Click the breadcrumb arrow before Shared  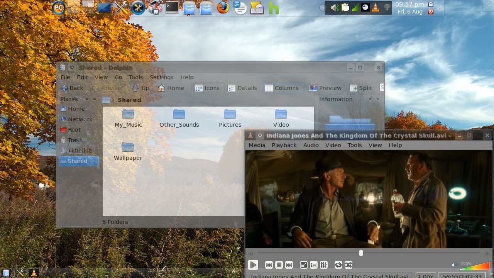tap(114, 100)
